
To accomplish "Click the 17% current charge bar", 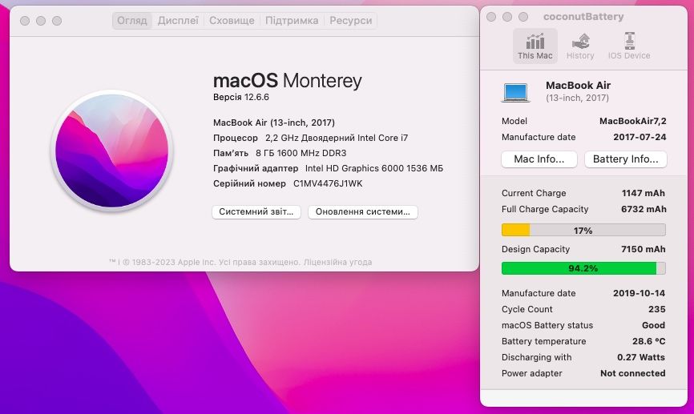I will (x=583, y=230).
